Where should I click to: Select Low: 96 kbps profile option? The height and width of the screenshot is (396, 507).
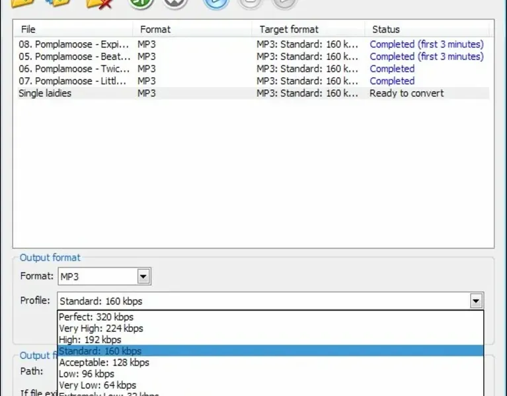pyautogui.click(x=270, y=374)
